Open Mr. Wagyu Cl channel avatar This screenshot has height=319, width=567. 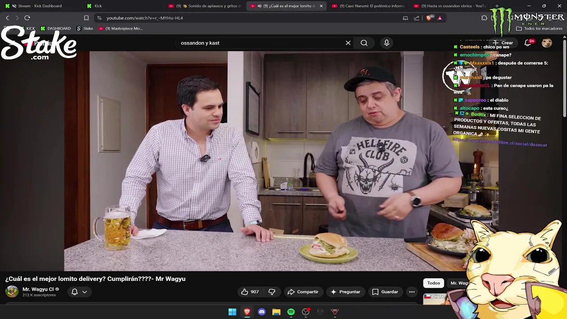click(x=12, y=292)
